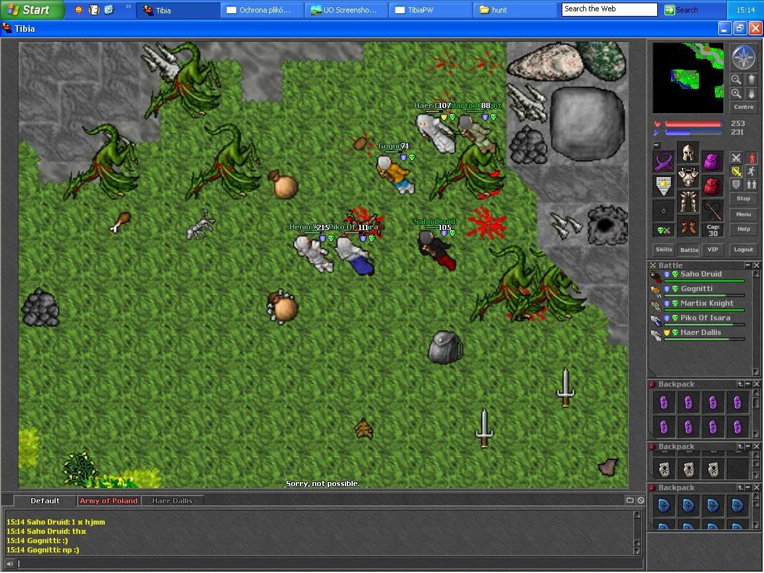Switch to UO Screenshot taskbar window

click(346, 10)
